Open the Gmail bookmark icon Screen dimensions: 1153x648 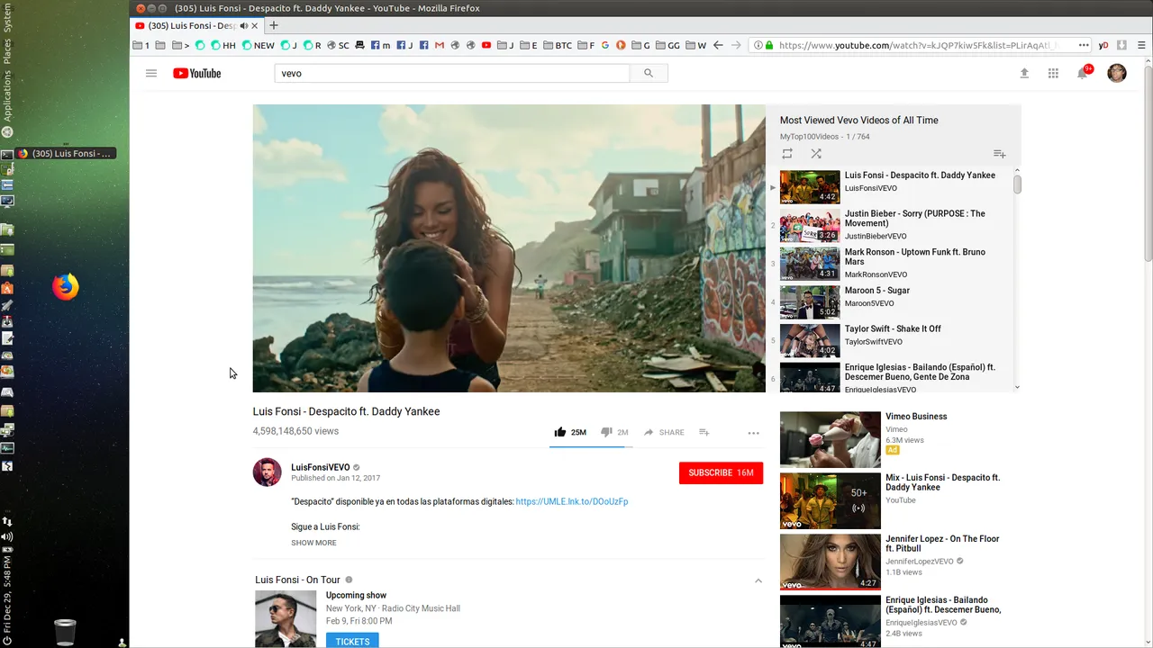point(440,45)
